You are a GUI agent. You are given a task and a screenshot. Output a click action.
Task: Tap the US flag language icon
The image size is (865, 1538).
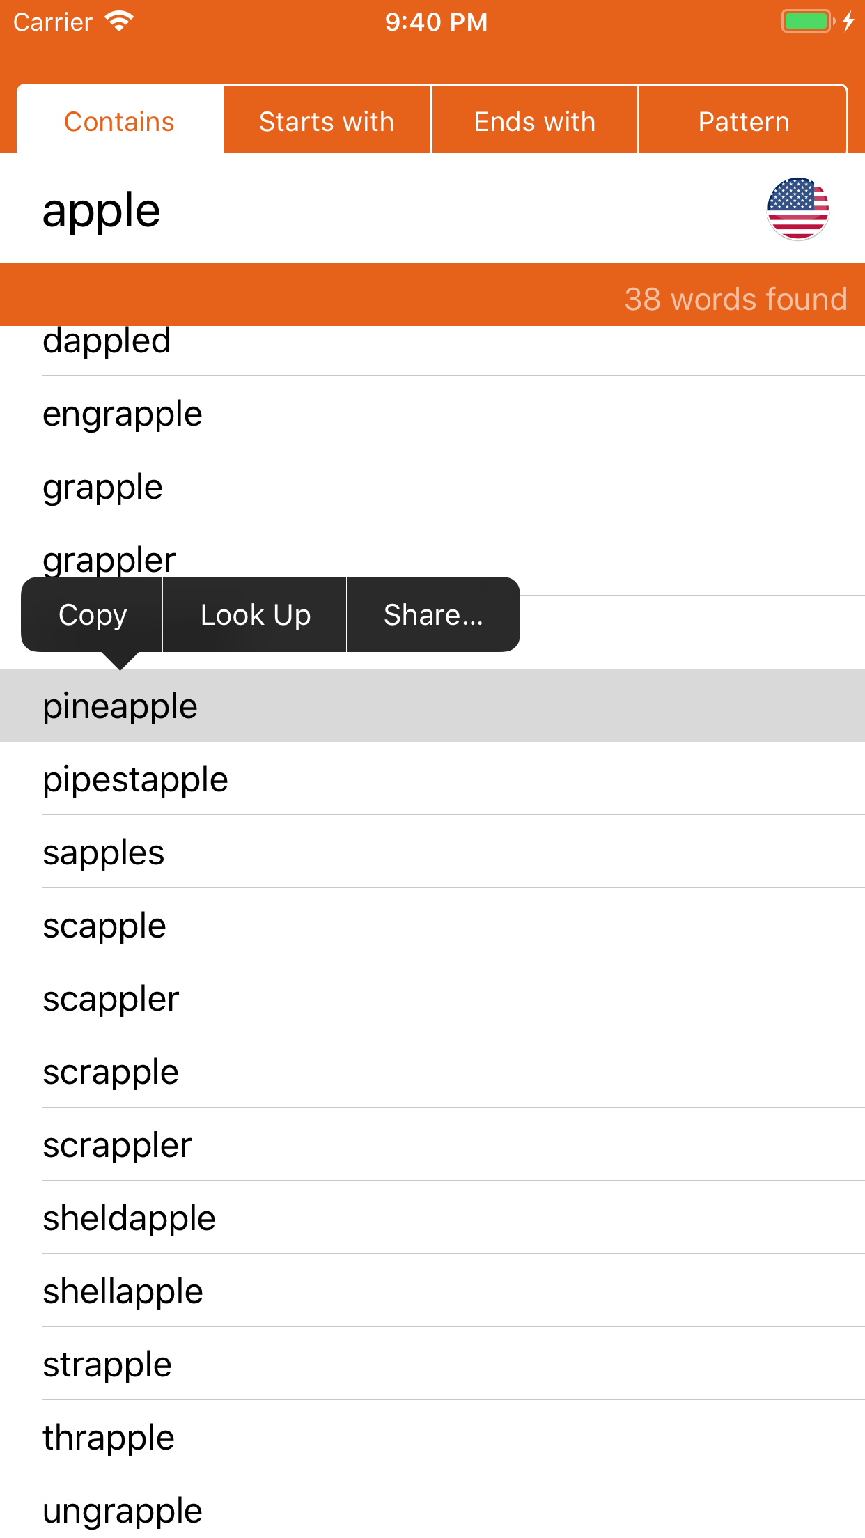click(x=797, y=209)
